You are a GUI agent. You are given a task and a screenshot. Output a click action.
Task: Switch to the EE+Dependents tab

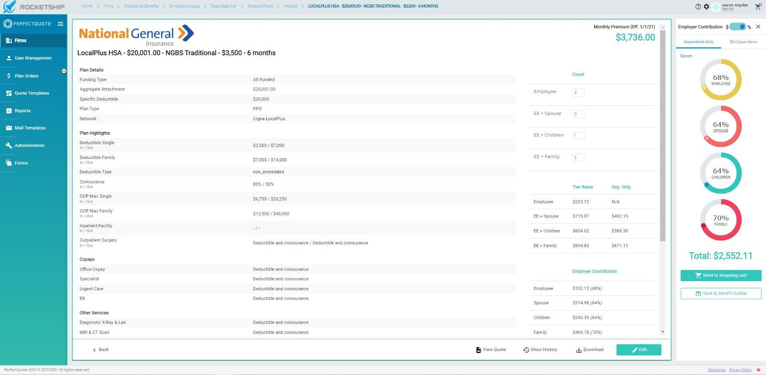(x=743, y=42)
